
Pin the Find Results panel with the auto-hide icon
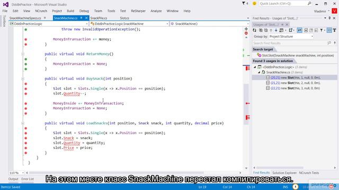329,18
